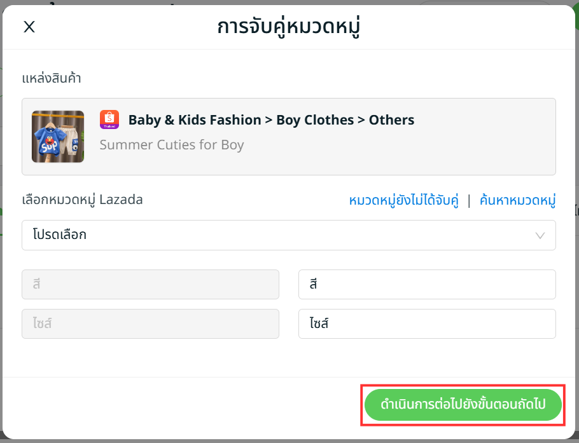Click the Baby & Kids Fashion category text
This screenshot has width=579, height=443.
point(195,120)
